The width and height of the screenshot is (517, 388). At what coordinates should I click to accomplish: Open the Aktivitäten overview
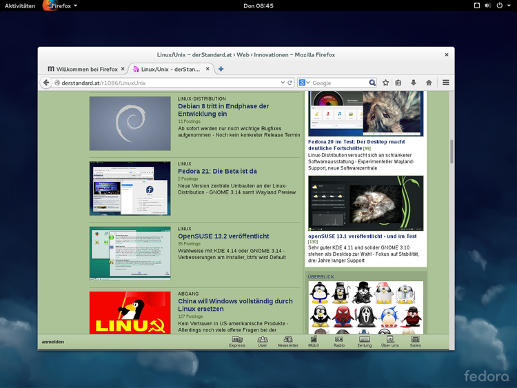point(20,6)
